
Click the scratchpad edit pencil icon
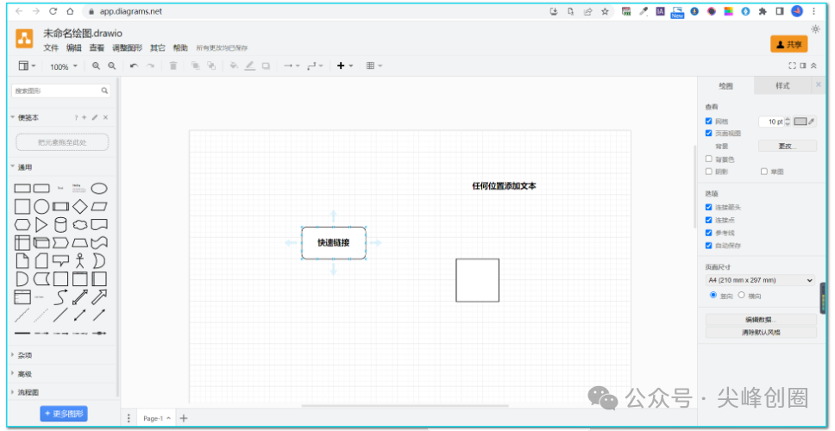(x=95, y=117)
